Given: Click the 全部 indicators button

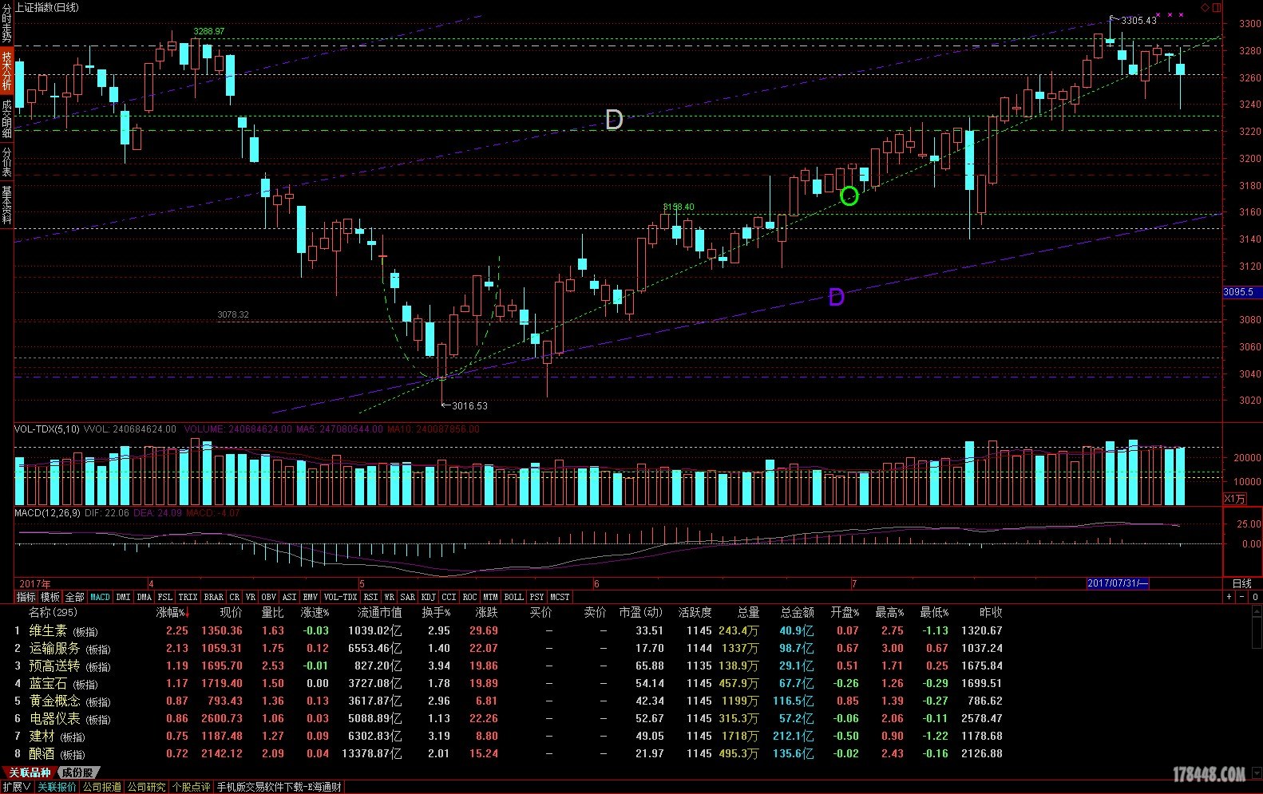Looking at the screenshot, I should coord(74,597).
